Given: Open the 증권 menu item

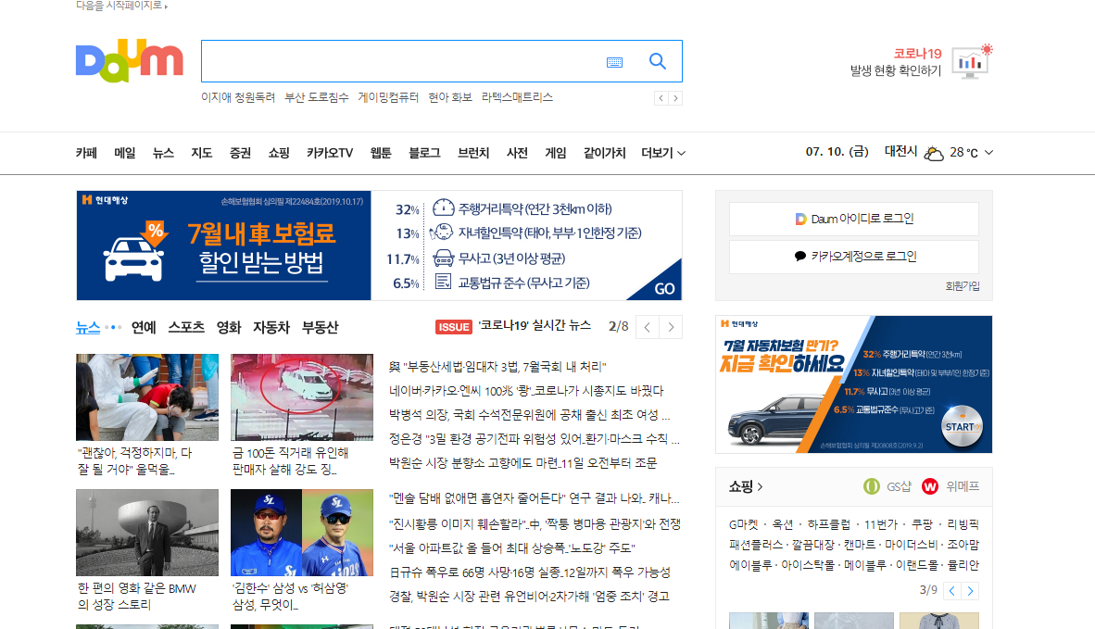Looking at the screenshot, I should point(240,153).
